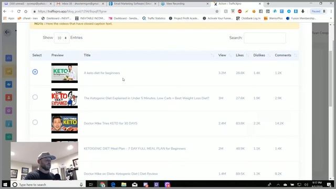336x189 pixels.
Task: Show hidden system tray icons
Action: 278,184
